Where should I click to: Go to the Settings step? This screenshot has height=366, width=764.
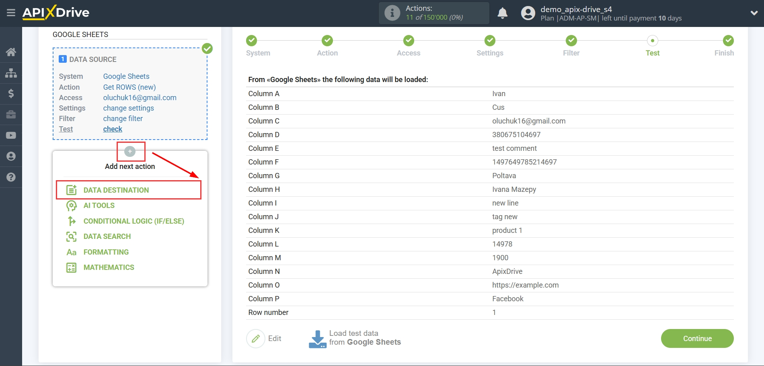click(490, 41)
